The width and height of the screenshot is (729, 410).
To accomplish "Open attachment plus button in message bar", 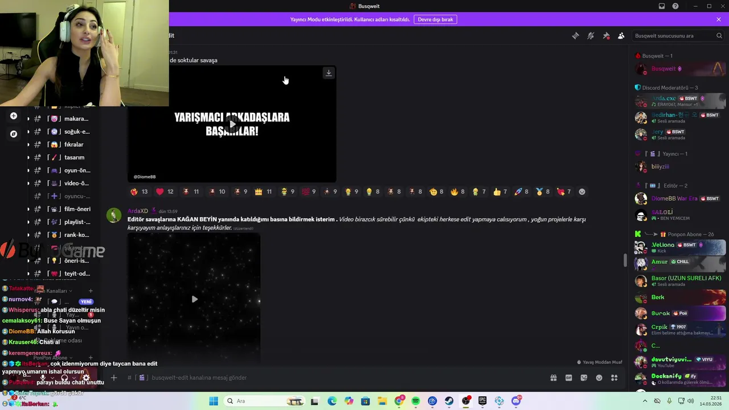I will 114,378.
